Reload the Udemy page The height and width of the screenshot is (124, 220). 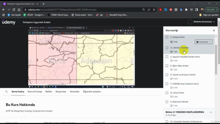[x=14, y=10]
